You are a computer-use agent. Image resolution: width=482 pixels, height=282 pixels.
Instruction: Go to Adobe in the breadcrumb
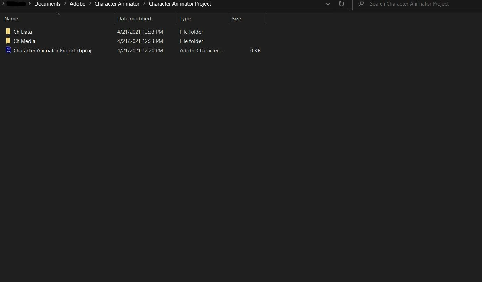[x=77, y=4]
